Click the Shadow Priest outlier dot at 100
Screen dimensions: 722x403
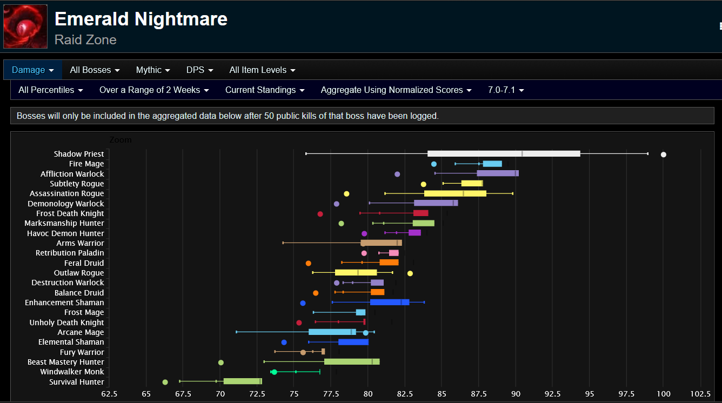point(664,155)
